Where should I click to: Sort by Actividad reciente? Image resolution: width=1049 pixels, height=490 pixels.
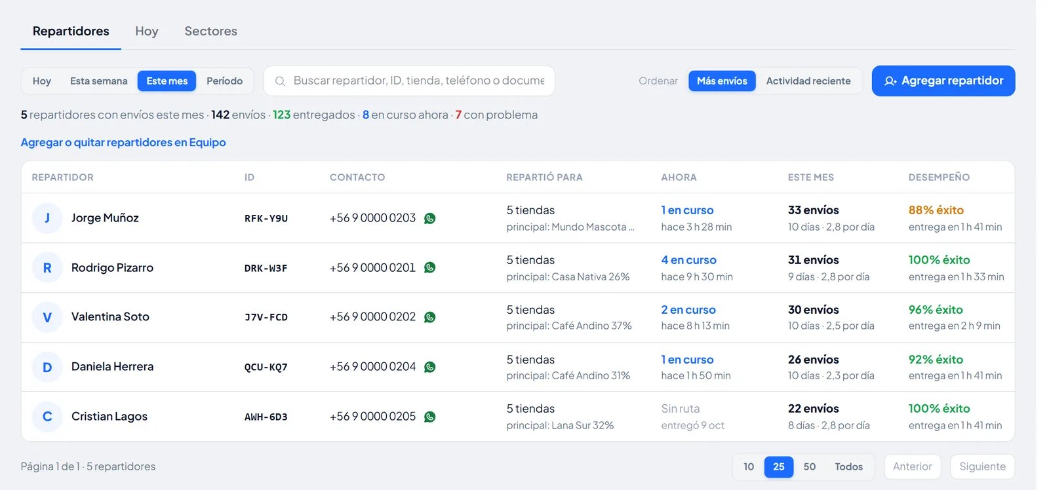pyautogui.click(x=808, y=81)
